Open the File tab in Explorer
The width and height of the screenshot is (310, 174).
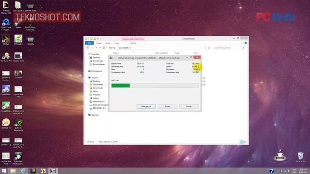click(89, 43)
